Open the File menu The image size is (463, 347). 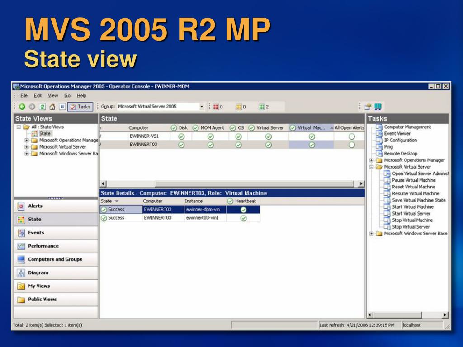tap(24, 96)
